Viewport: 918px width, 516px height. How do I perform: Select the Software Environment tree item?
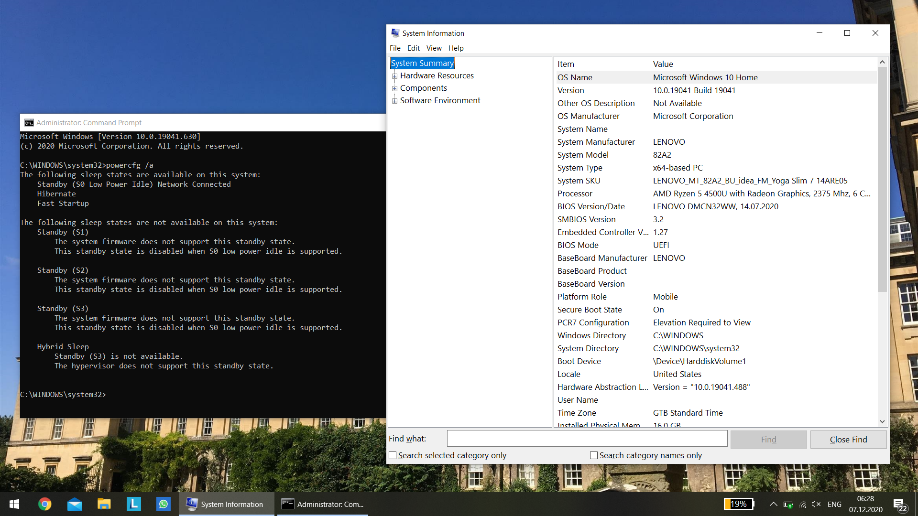[440, 100]
